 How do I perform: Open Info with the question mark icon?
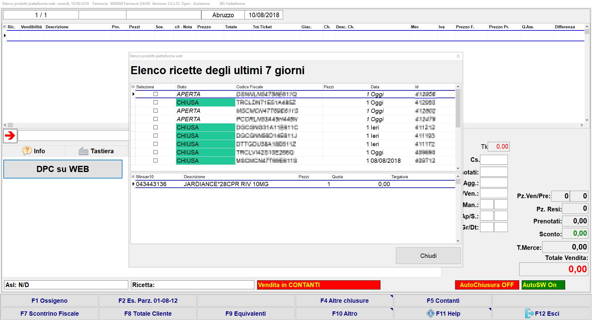coord(27,151)
